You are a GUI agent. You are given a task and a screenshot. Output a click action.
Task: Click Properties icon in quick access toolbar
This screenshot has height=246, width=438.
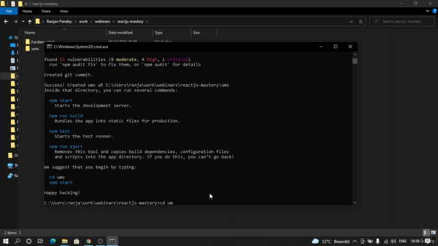pyautogui.click(x=13, y=4)
